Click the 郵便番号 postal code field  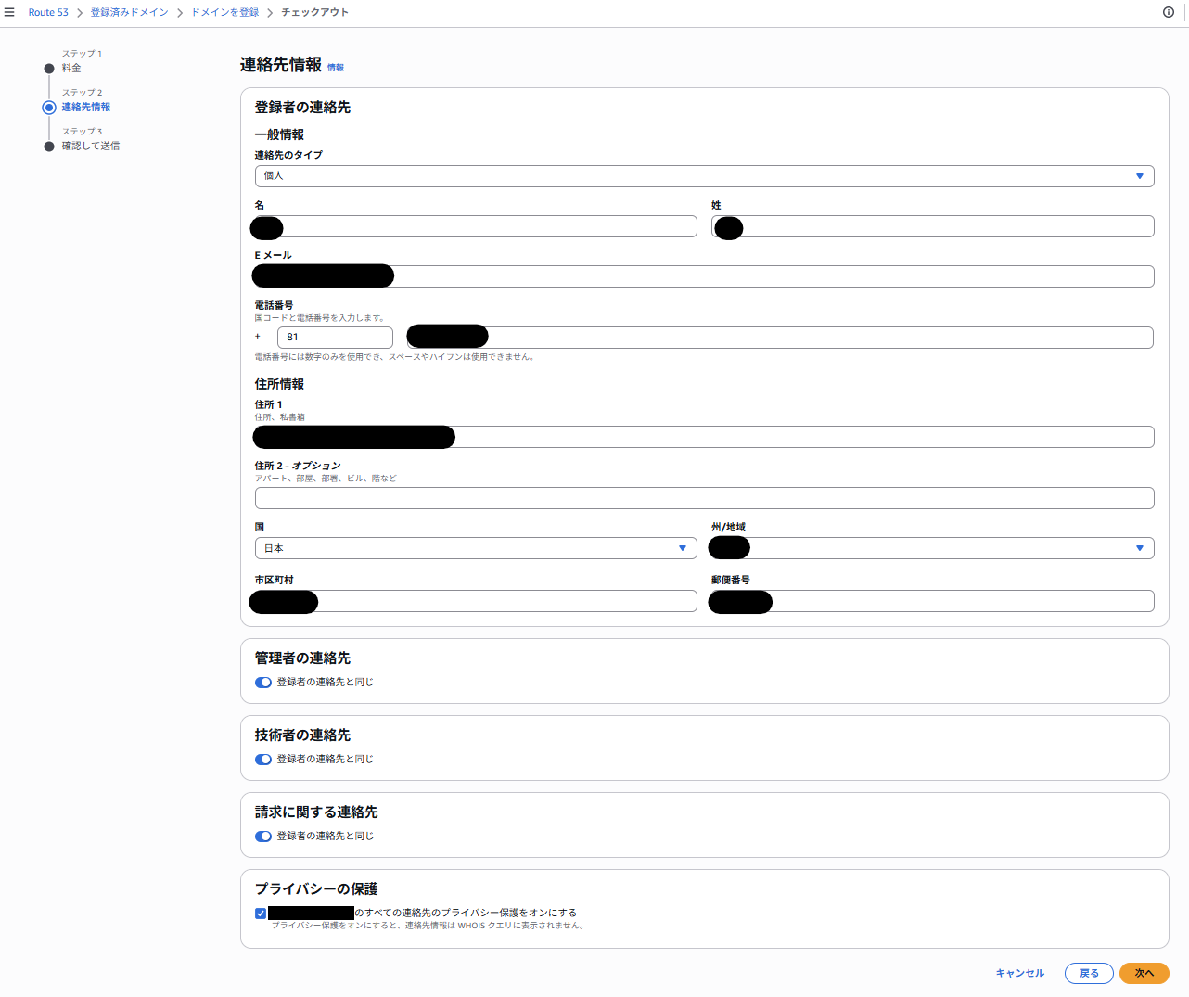click(933, 601)
